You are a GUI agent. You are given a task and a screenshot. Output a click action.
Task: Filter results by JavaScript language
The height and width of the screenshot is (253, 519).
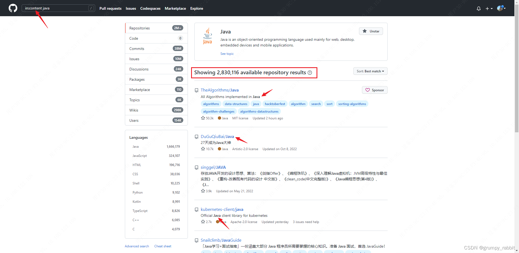pos(156,156)
